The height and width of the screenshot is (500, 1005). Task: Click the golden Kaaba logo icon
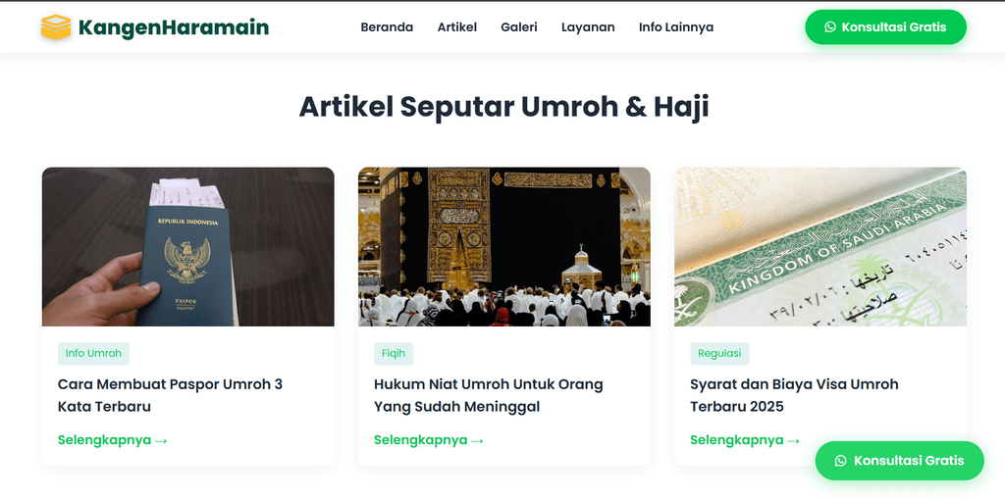coord(56,26)
